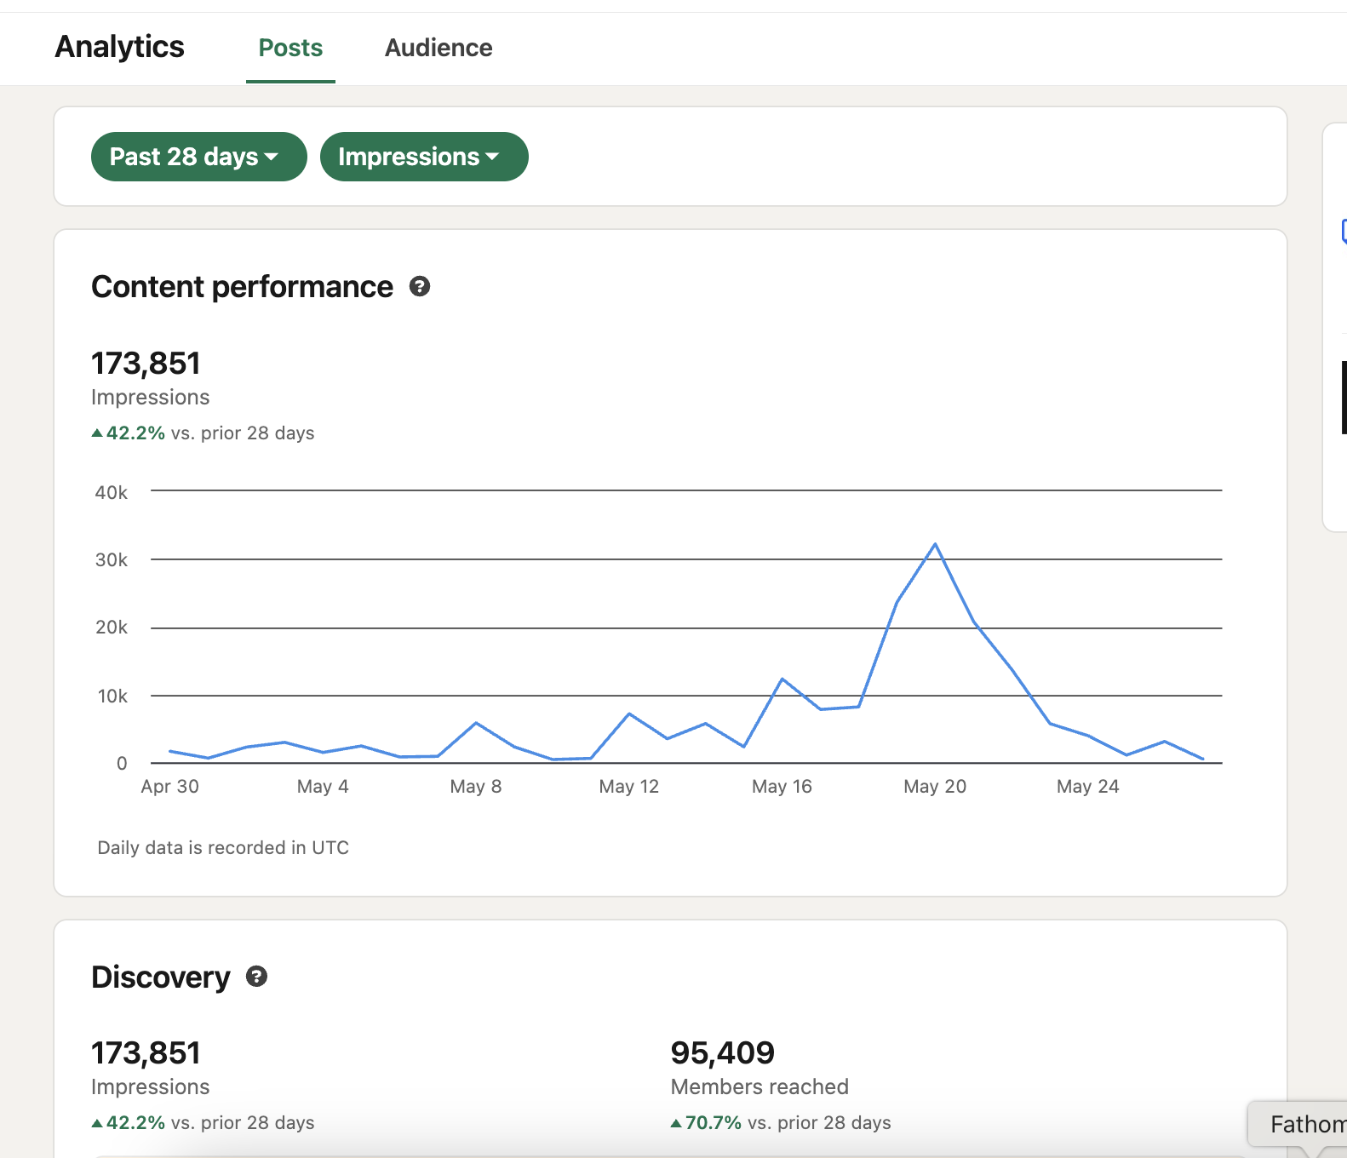Switch to the Audience tab
The image size is (1347, 1158).
[438, 48]
